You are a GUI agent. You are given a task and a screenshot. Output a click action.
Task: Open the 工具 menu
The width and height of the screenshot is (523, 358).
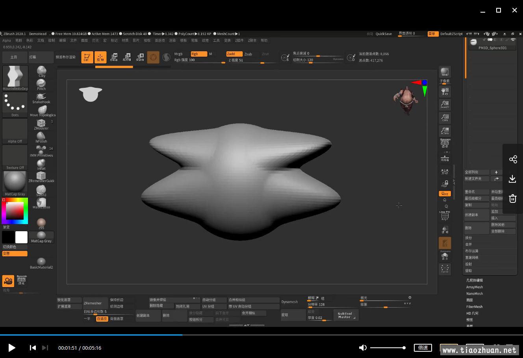tap(216, 40)
